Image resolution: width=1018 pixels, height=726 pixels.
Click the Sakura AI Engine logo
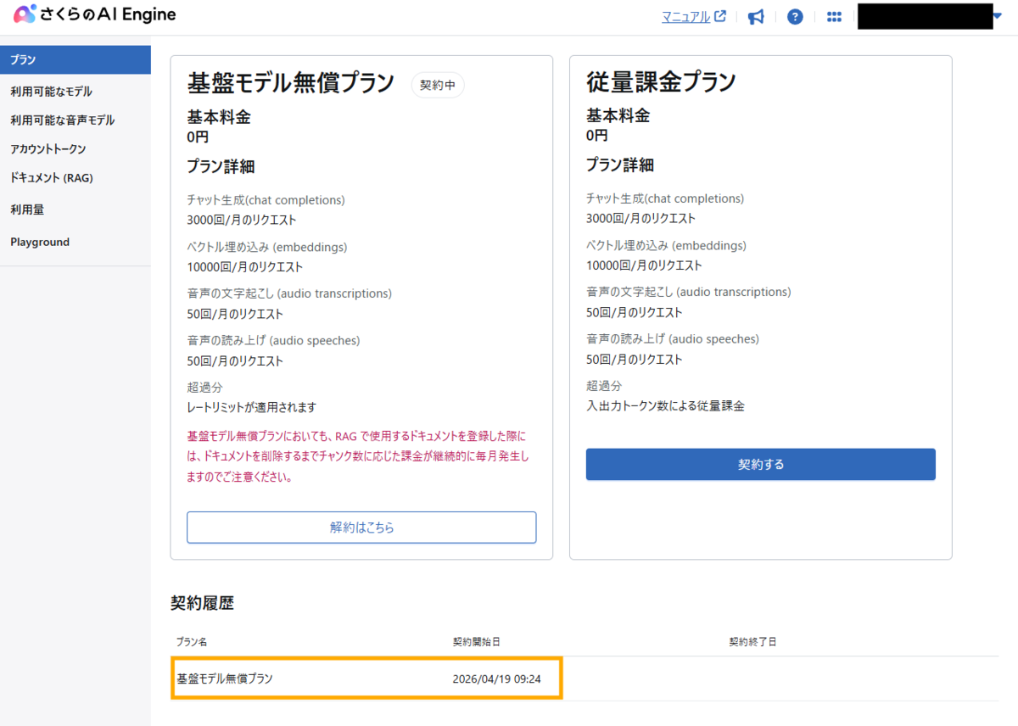(95, 14)
